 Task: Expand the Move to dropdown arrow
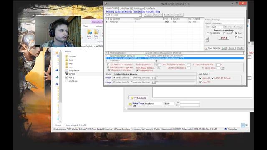pos(91,39)
